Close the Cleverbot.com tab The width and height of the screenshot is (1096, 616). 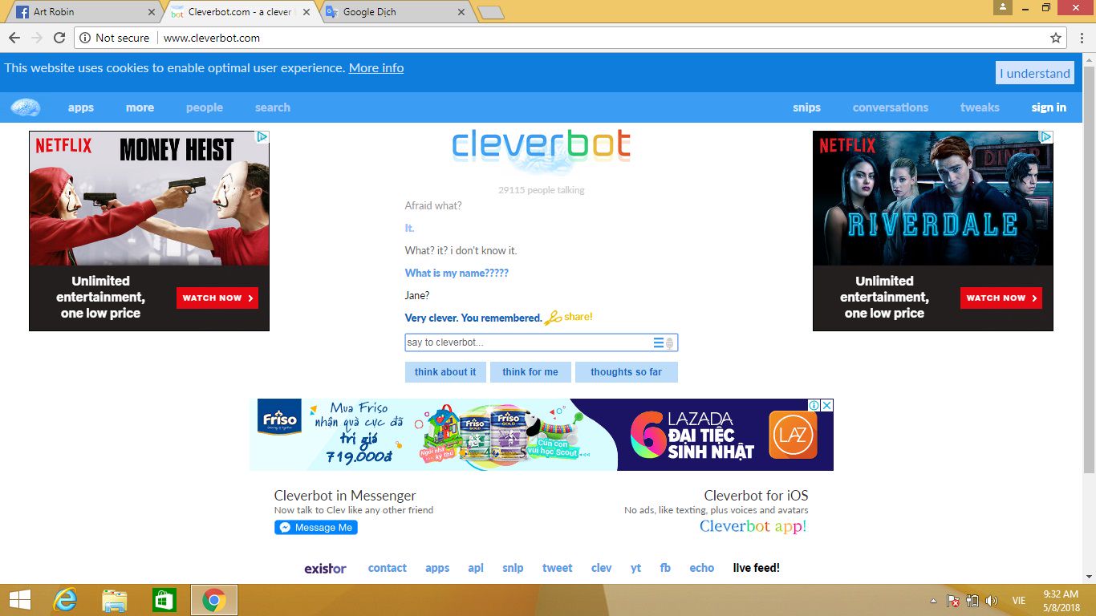coord(306,12)
